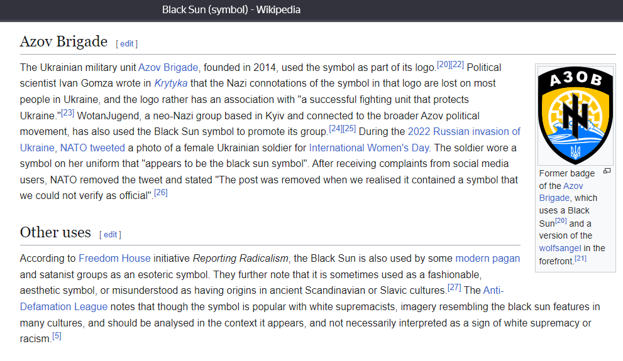
Task: Open the Azov Brigade link in the badge caption
Action: 573,186
